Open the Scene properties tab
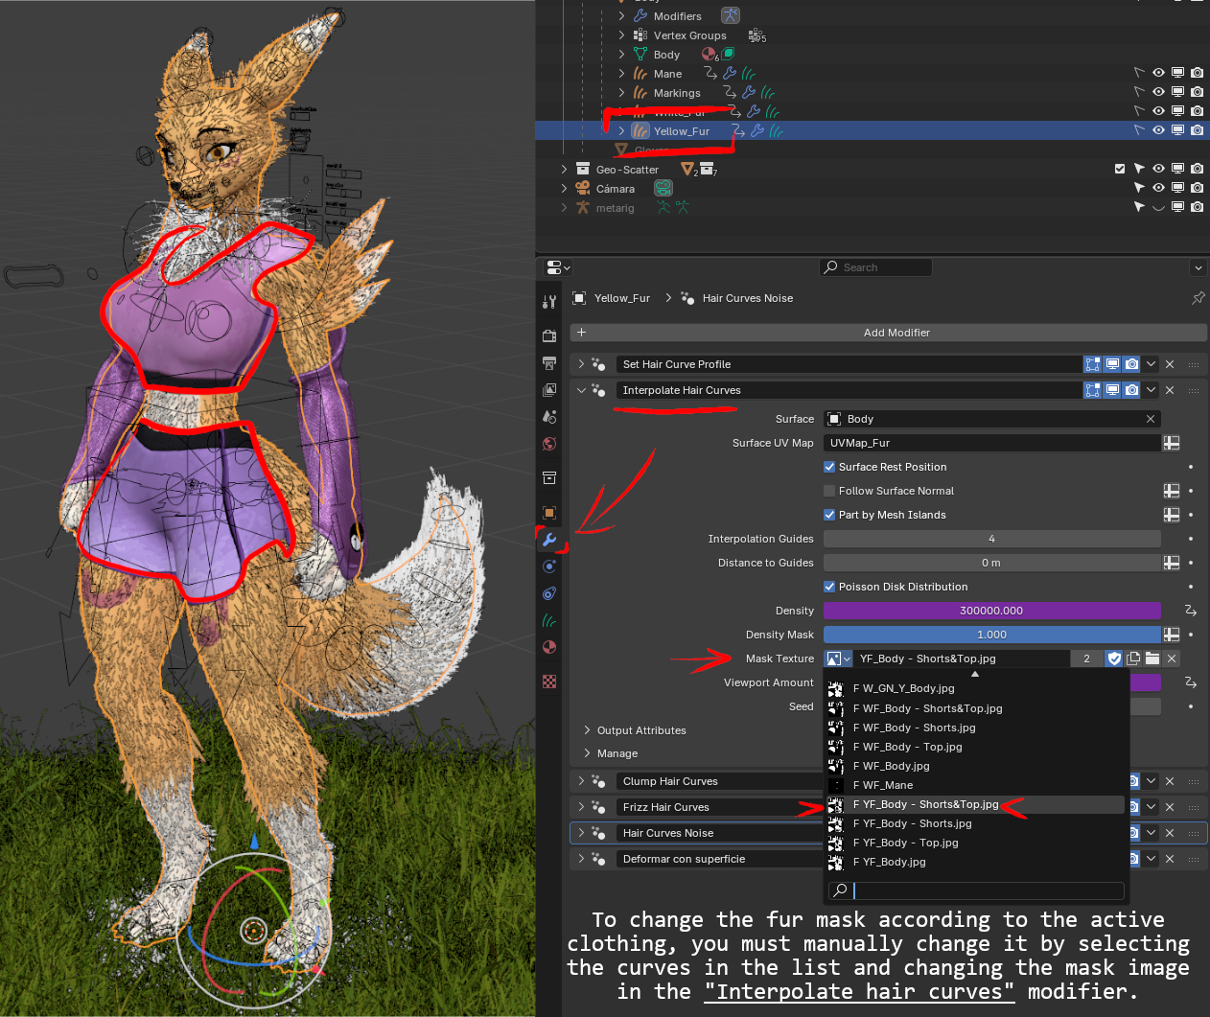The width and height of the screenshot is (1210, 1017). (549, 417)
